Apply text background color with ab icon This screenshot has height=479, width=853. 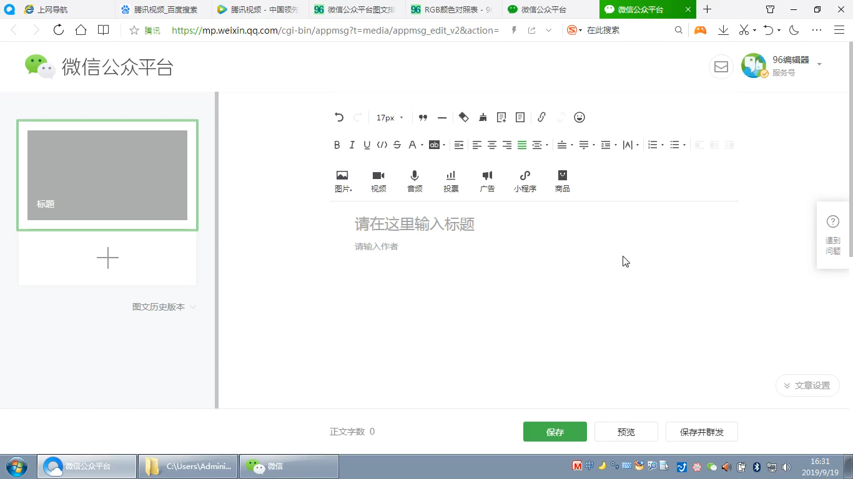coord(434,145)
